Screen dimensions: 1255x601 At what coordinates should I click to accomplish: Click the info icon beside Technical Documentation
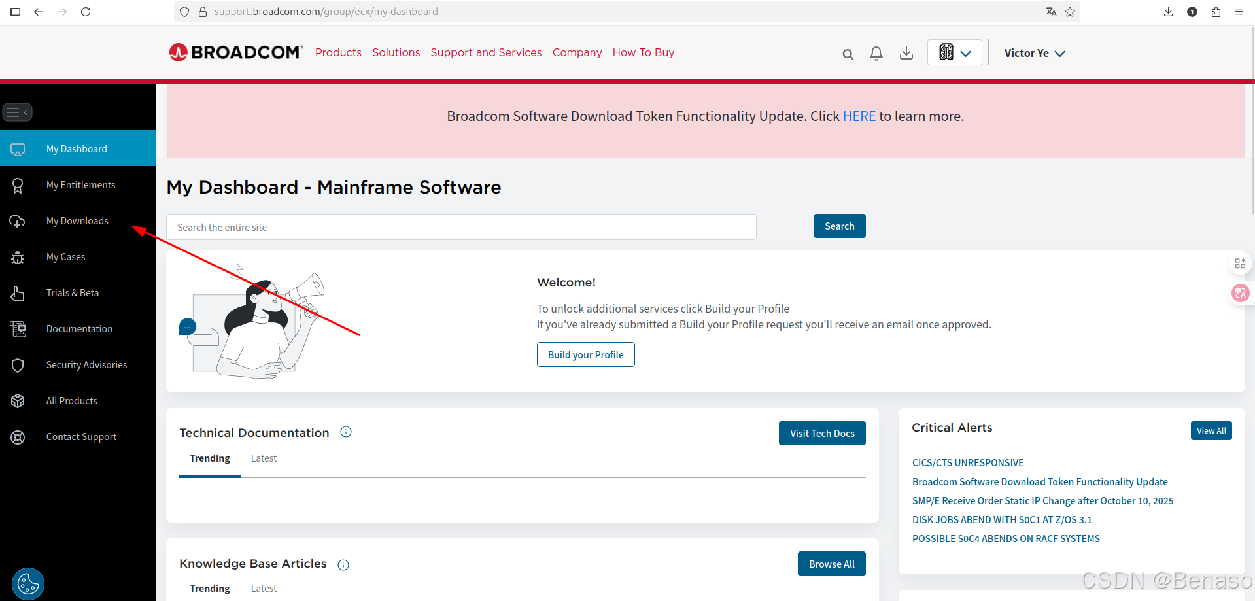pyautogui.click(x=346, y=432)
